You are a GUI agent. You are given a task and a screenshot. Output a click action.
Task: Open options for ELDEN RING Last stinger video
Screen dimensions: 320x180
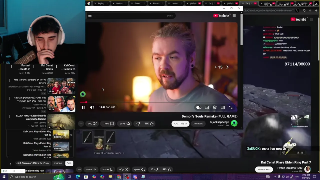[9, 116]
